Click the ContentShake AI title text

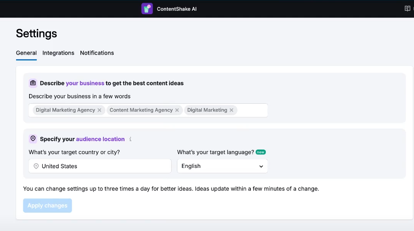click(177, 9)
